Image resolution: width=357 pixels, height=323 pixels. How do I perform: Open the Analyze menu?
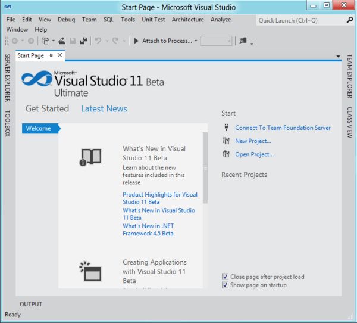click(221, 20)
